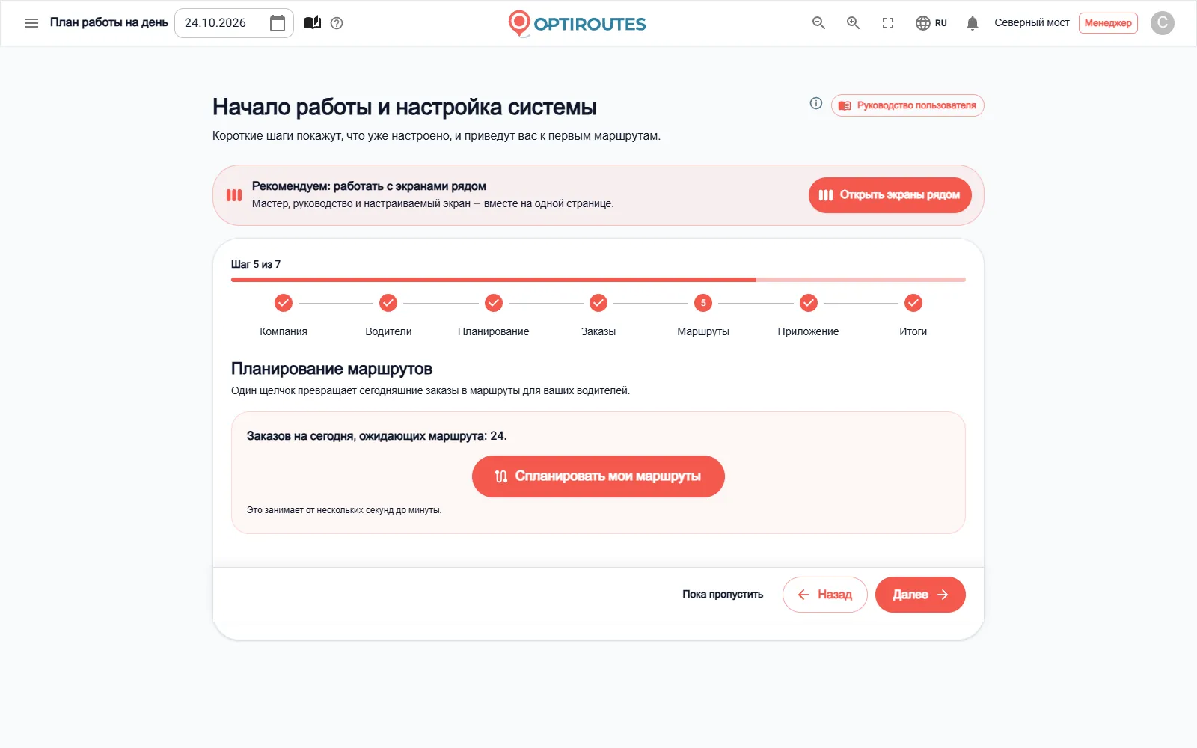Click the step progress bar
This screenshot has width=1197, height=748.
[598, 280]
